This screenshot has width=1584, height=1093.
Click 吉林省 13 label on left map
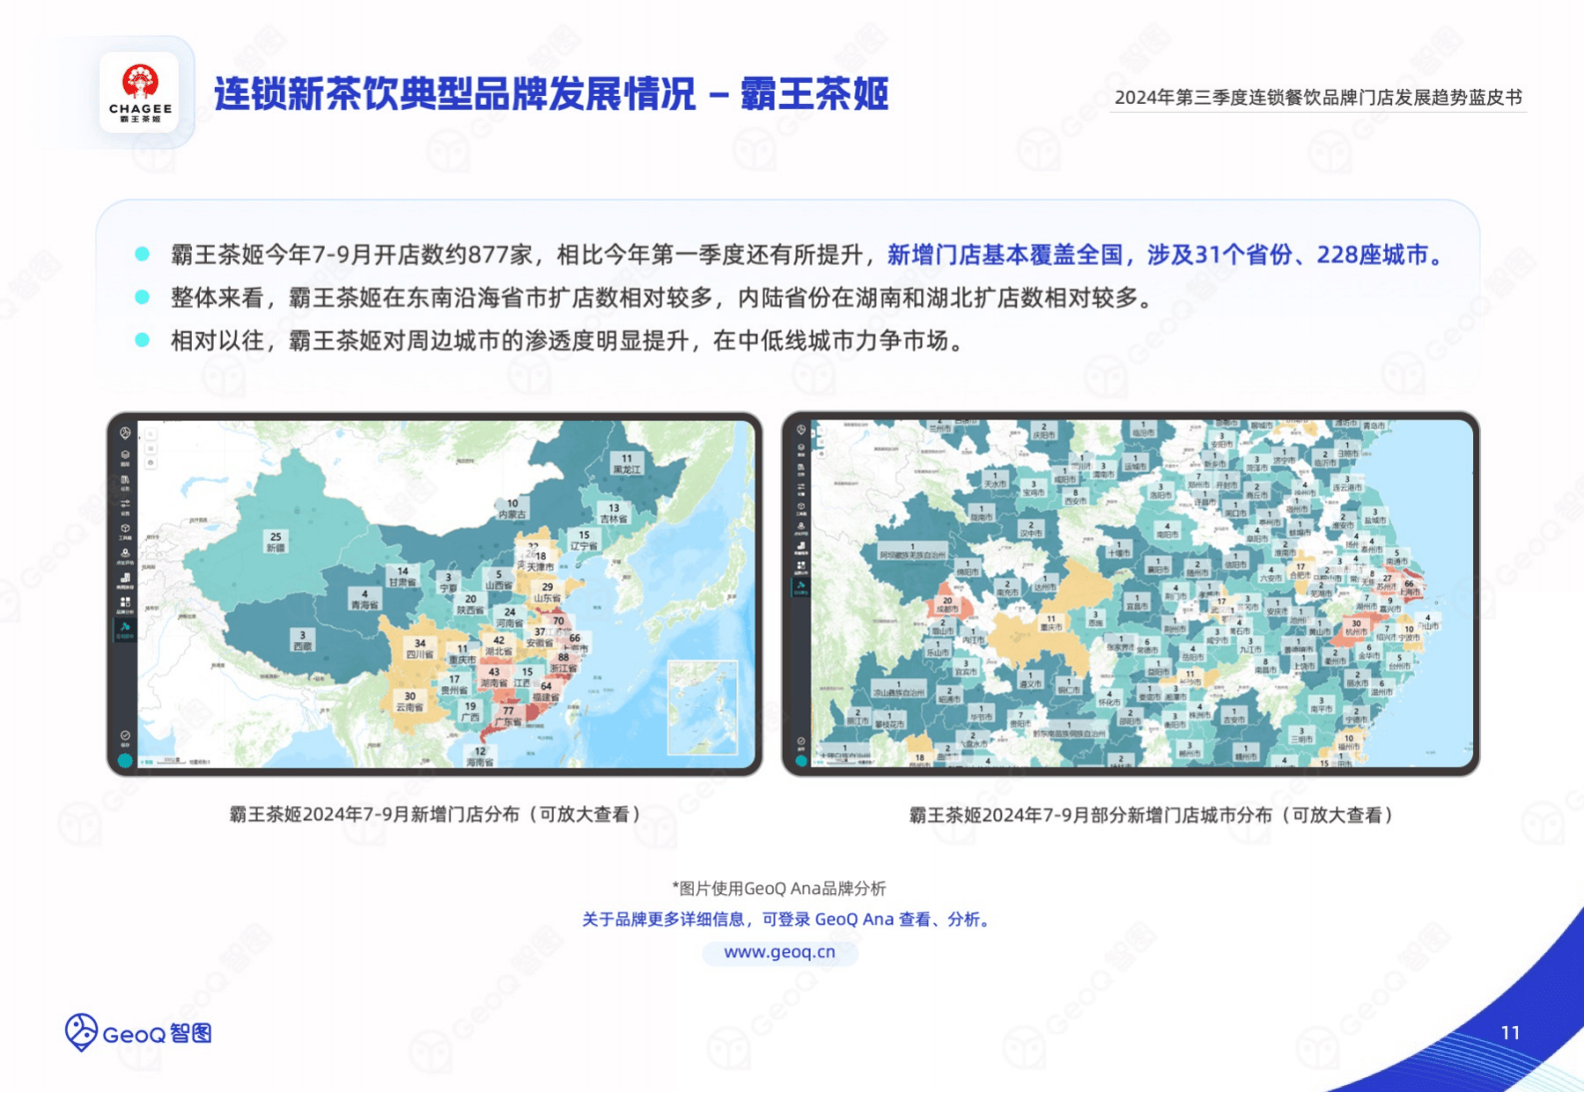click(614, 513)
